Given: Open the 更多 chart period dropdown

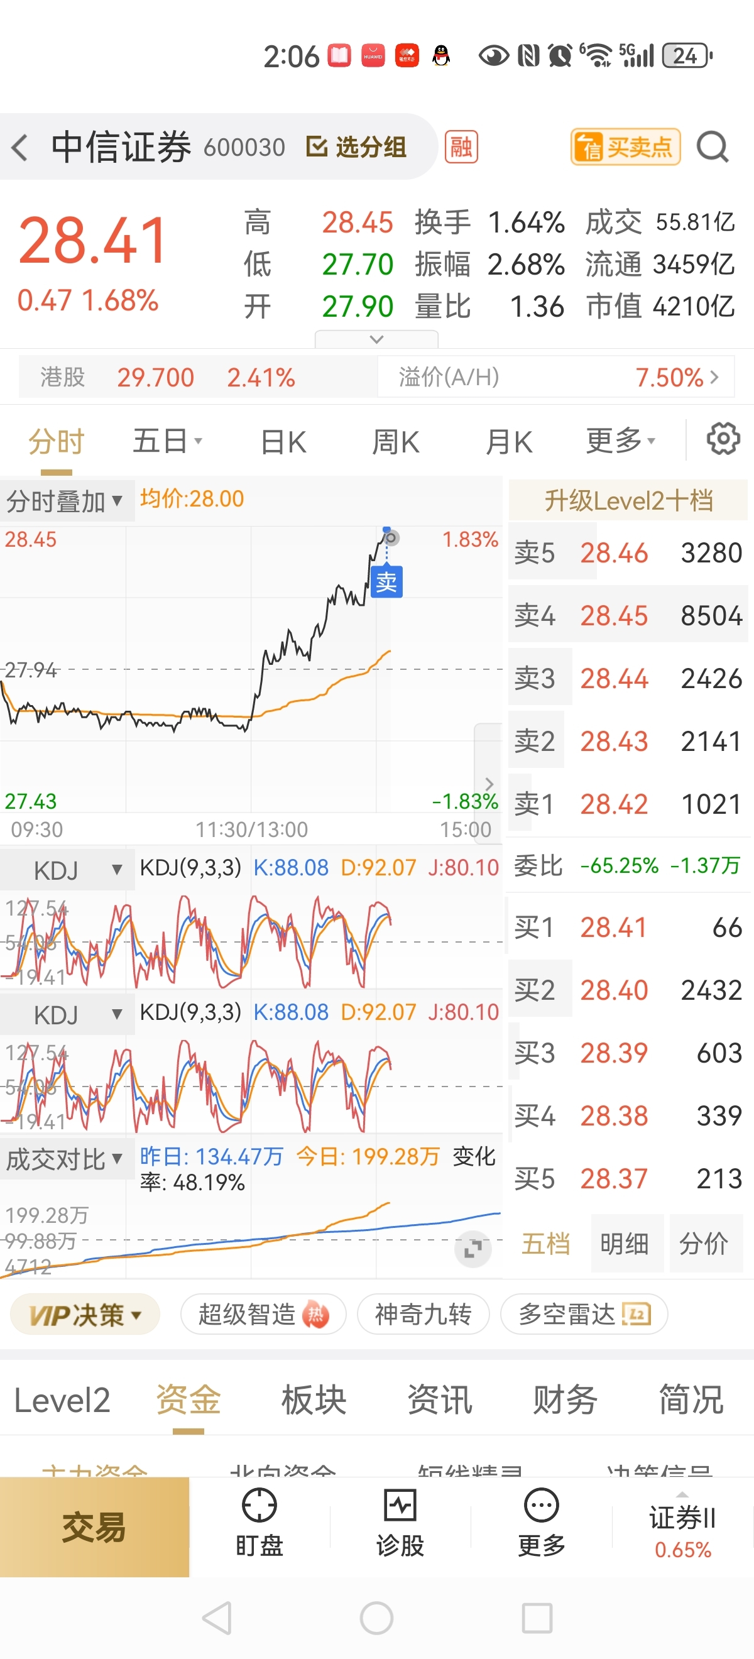Looking at the screenshot, I should (x=621, y=442).
